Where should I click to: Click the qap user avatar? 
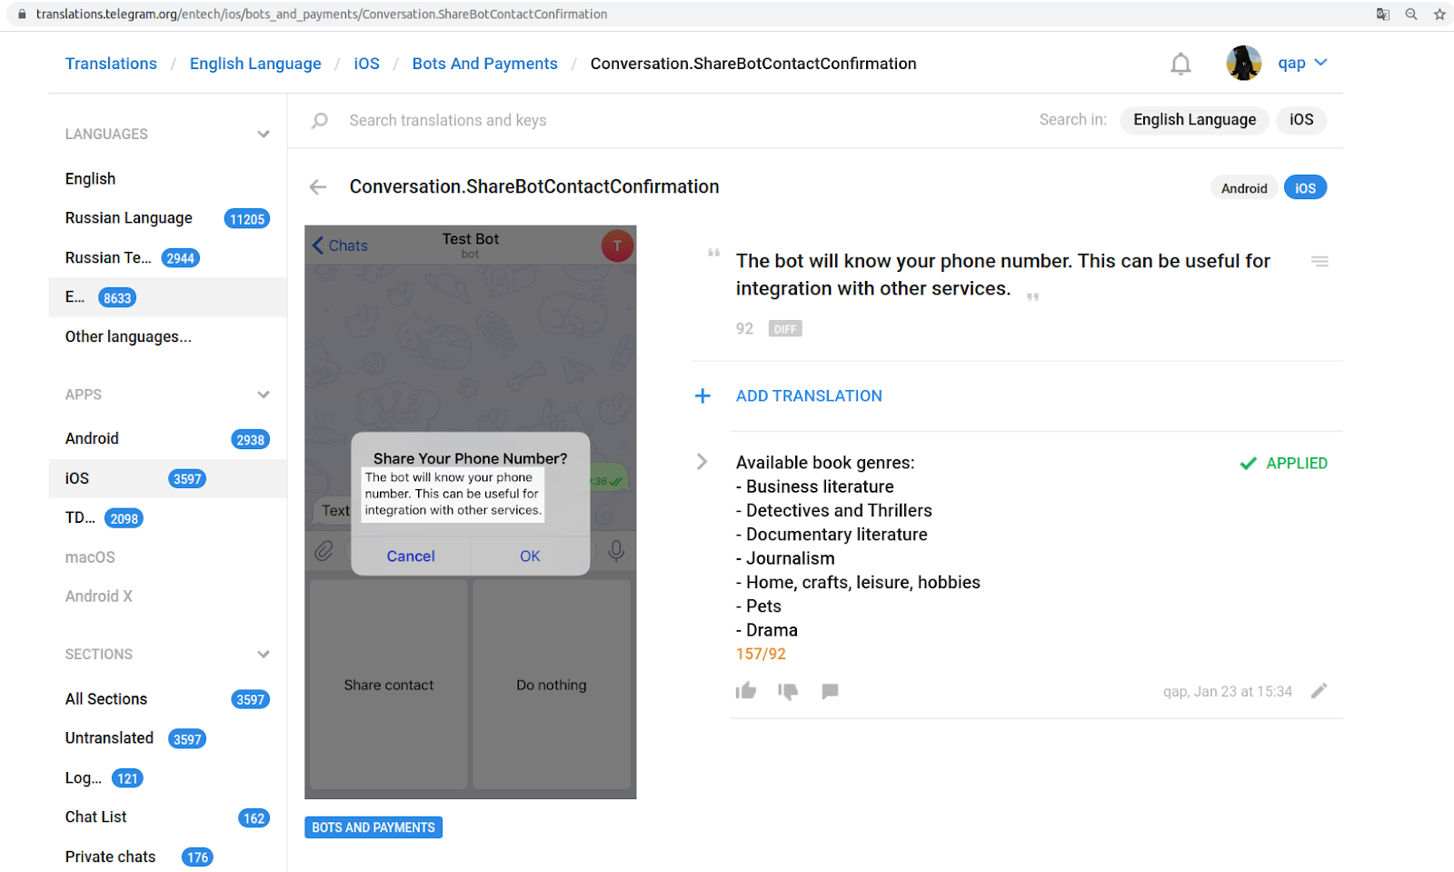coord(1243,63)
